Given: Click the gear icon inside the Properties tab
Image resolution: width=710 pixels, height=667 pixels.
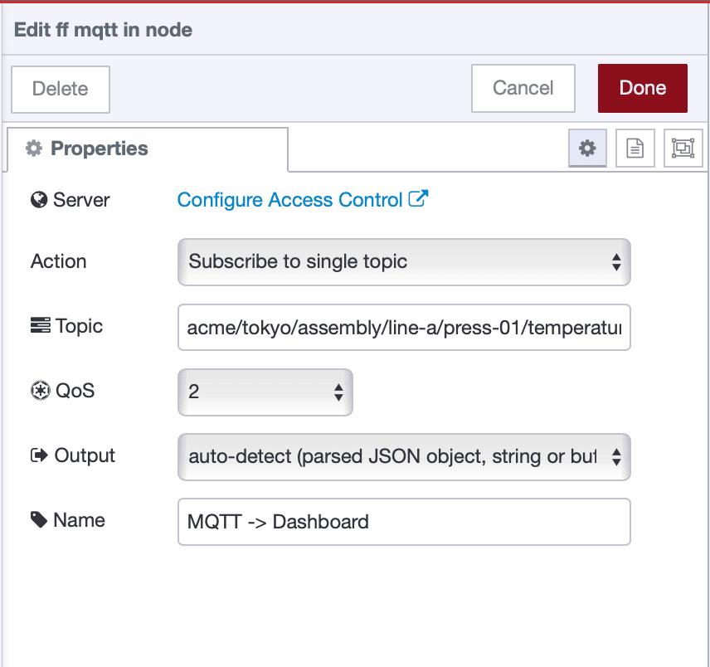Looking at the screenshot, I should 33,148.
